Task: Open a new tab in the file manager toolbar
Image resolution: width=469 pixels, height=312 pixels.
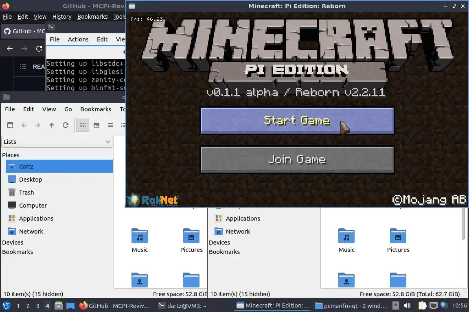Action: 10,125
